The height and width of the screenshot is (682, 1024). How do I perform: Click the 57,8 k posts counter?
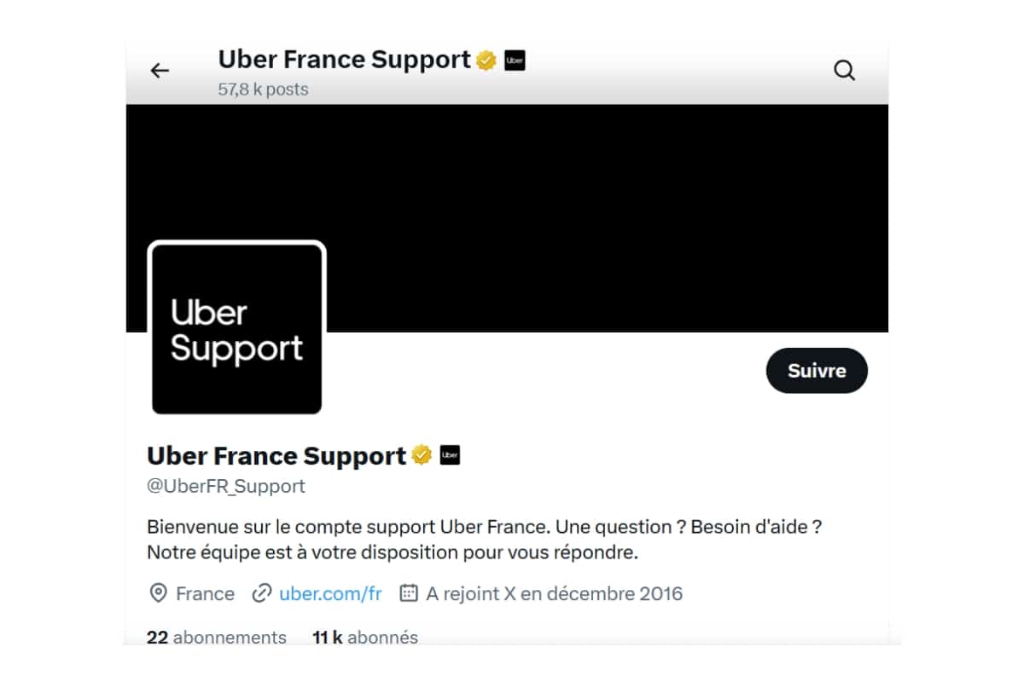click(x=264, y=89)
